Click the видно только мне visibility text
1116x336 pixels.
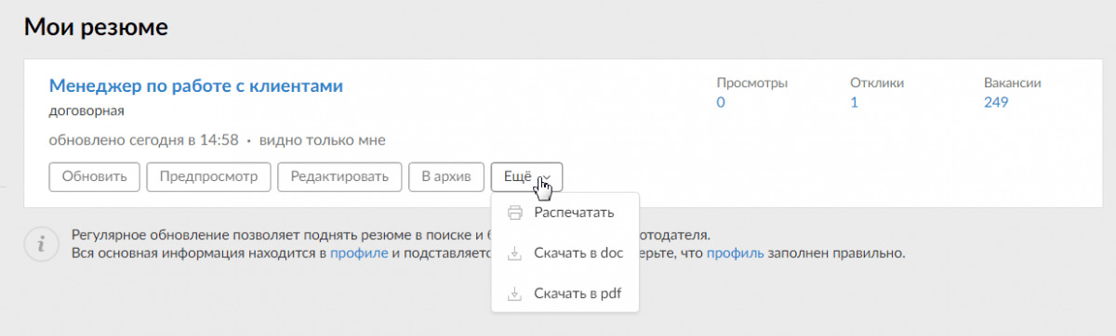[x=322, y=140]
